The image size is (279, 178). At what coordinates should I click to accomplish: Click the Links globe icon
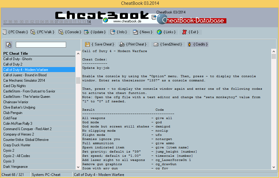tap(159, 32)
